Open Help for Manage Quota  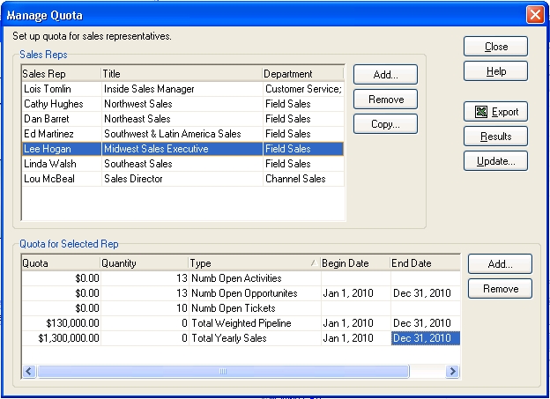tap(495, 71)
